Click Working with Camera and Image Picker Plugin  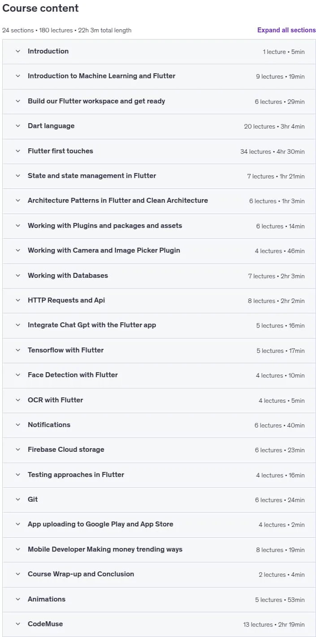(159, 250)
